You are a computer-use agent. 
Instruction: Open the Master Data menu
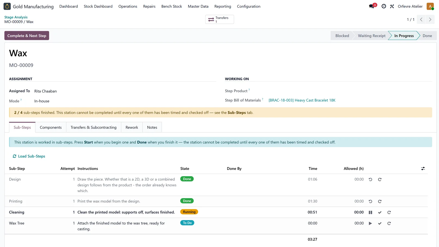198,6
